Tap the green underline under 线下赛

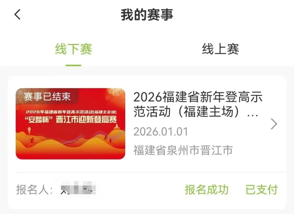(73, 65)
